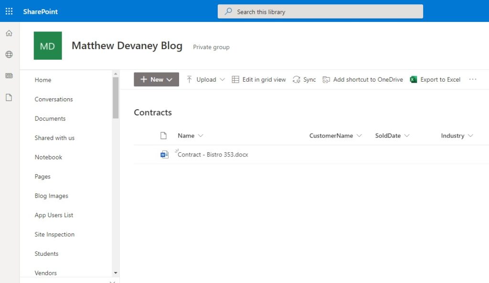Open the New dropdown menu
Viewport: 489px width, 283px height.
click(x=156, y=79)
